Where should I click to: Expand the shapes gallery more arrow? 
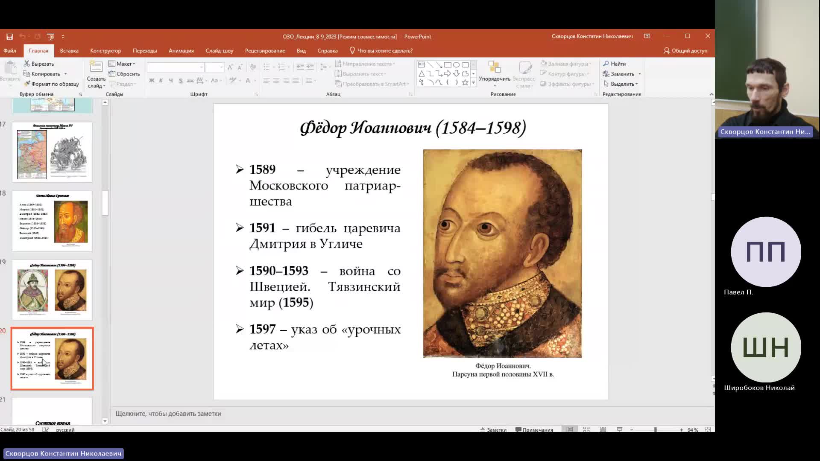473,83
